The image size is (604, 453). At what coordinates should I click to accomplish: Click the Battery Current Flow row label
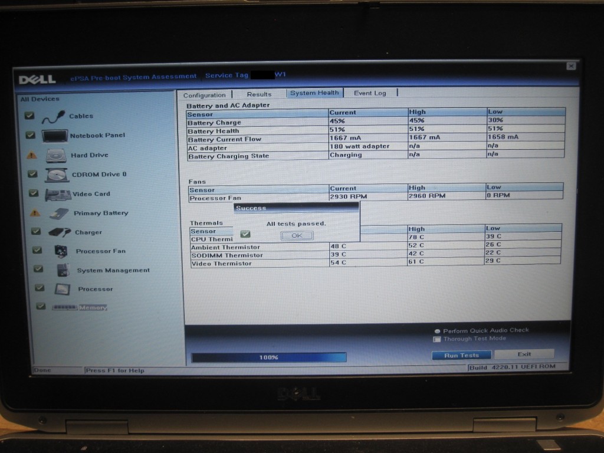[x=225, y=139]
